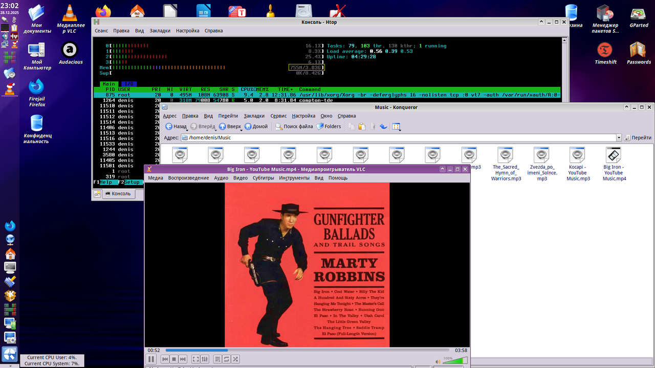Open the start menu at panel bottom
The height and width of the screenshot is (368, 655).
10,354
